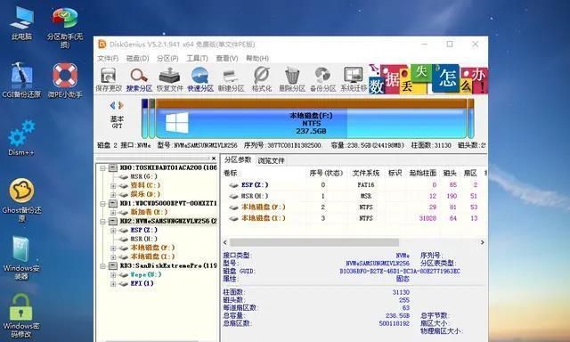
Task: Open the 文件(F) menu
Action: [x=108, y=58]
